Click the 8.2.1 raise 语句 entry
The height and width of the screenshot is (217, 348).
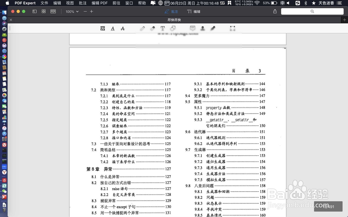tap(136, 189)
